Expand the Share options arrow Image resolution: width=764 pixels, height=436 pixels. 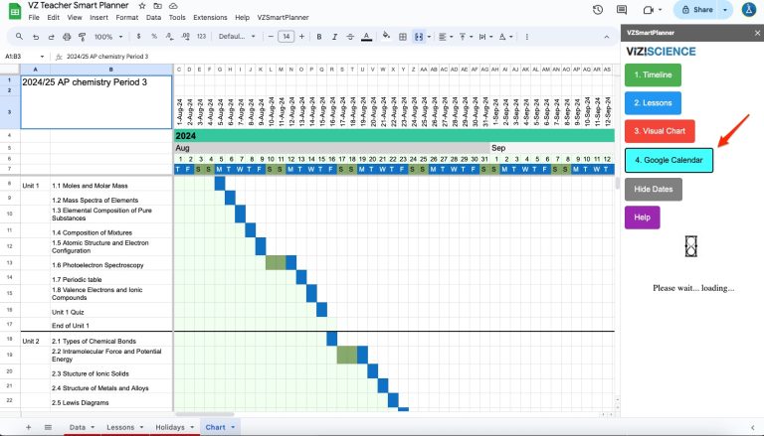[x=725, y=10]
